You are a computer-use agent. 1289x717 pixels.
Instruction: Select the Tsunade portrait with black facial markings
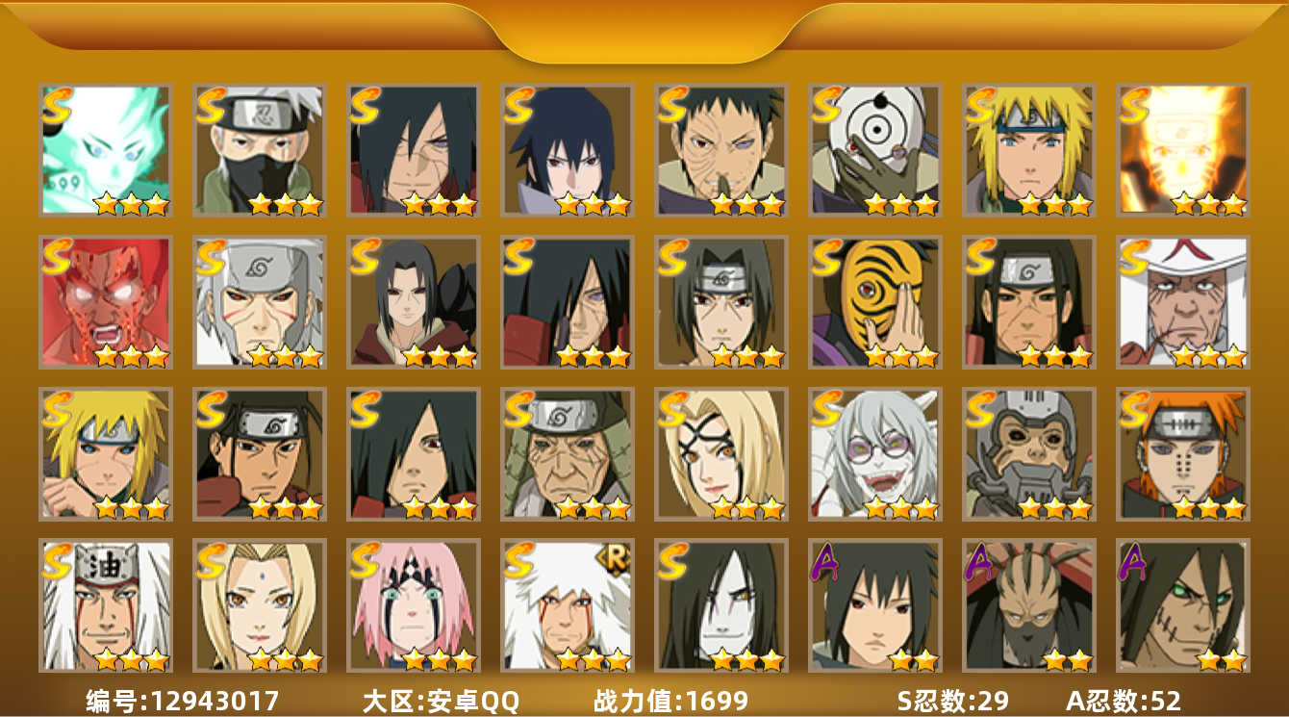click(x=720, y=453)
